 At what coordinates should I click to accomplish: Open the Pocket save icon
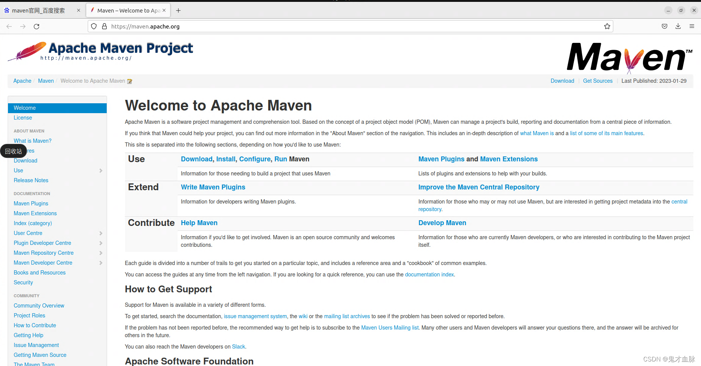pyautogui.click(x=665, y=26)
